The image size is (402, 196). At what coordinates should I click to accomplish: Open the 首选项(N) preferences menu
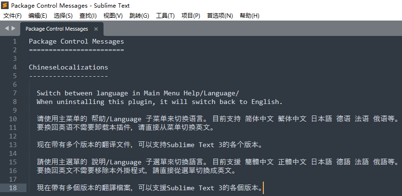pos(220,16)
